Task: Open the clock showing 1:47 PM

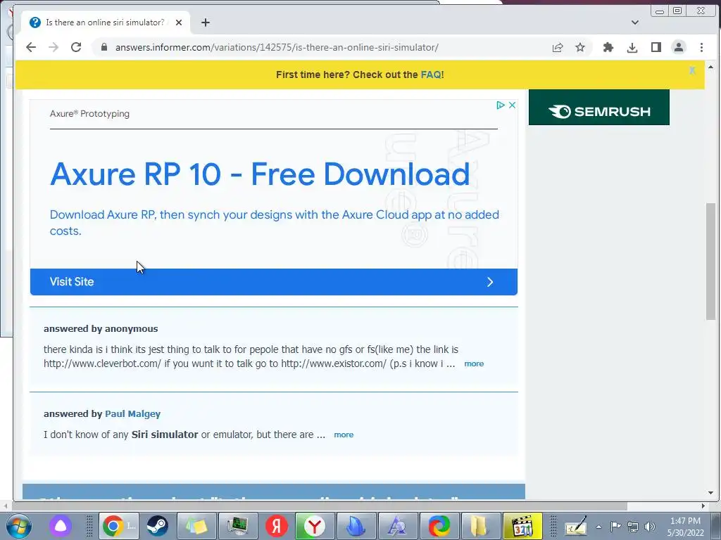Action: tap(685, 527)
